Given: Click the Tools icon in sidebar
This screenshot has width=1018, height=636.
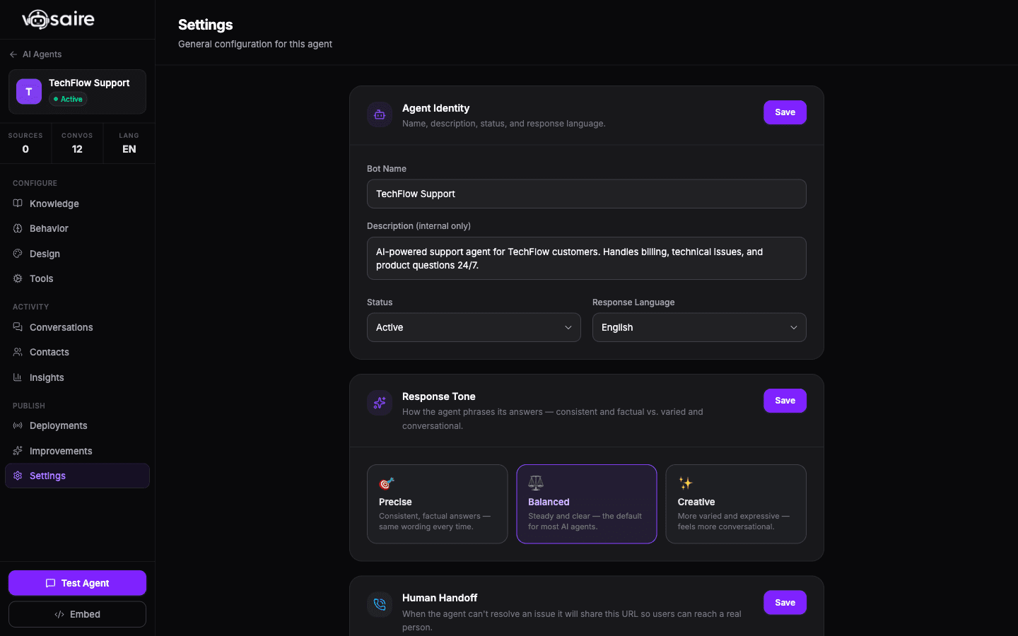Looking at the screenshot, I should pyautogui.click(x=18, y=278).
